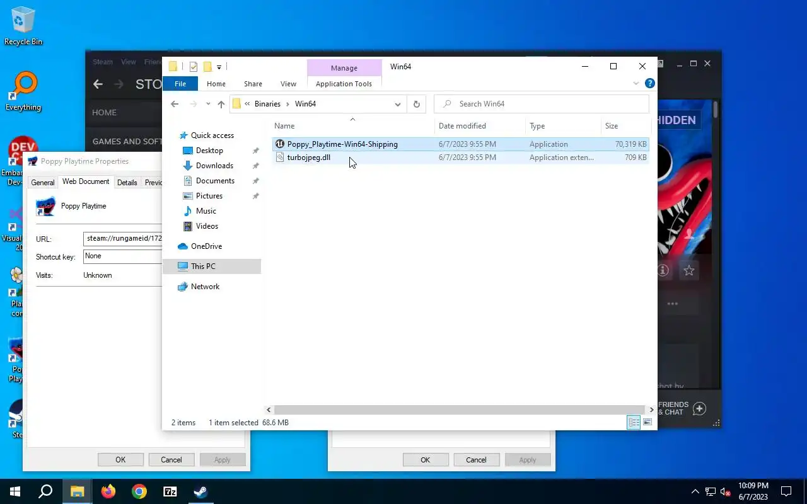The image size is (807, 504).
Task: Open Firefox from taskbar
Action: pyautogui.click(x=108, y=491)
